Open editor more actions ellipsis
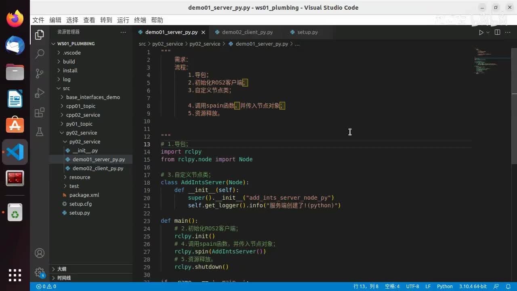This screenshot has height=291, width=517. [509, 32]
